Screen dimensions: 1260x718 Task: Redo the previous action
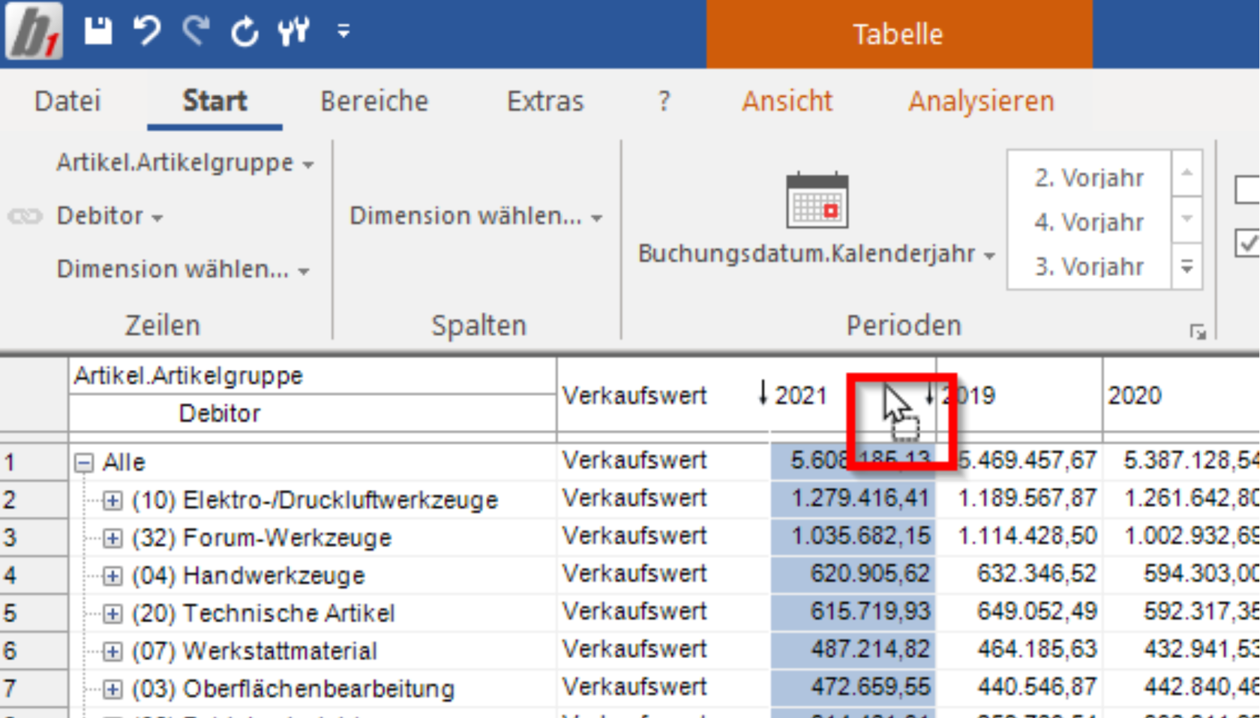click(x=196, y=31)
